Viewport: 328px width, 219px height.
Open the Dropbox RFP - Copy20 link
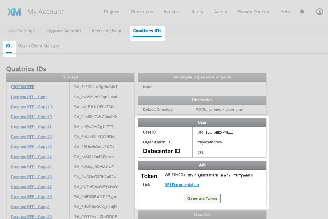[x=30, y=216]
